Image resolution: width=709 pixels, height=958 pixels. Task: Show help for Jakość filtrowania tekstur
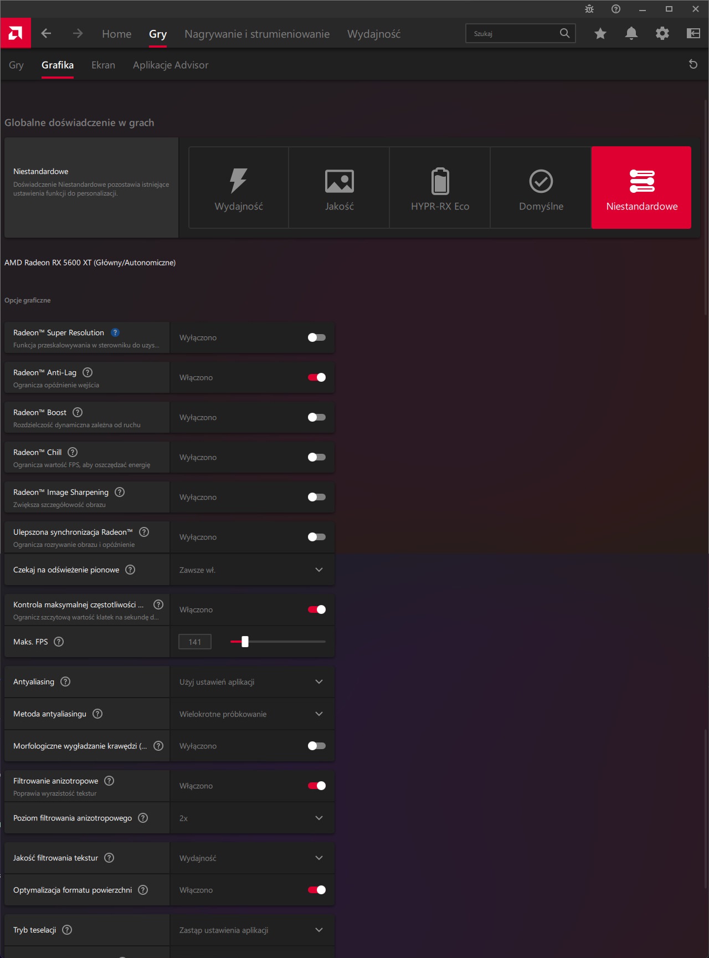click(x=109, y=858)
